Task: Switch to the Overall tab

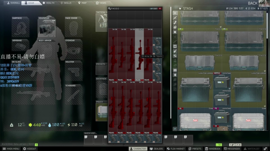Action: point(13,3)
